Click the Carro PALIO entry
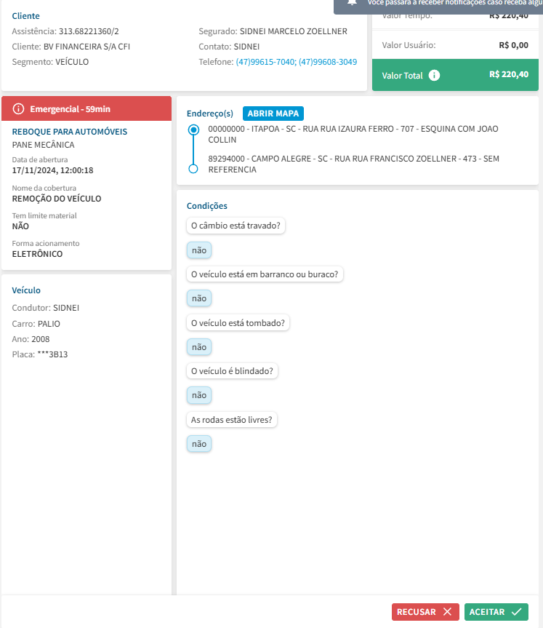Image resolution: width=543 pixels, height=628 pixels. 36,324
